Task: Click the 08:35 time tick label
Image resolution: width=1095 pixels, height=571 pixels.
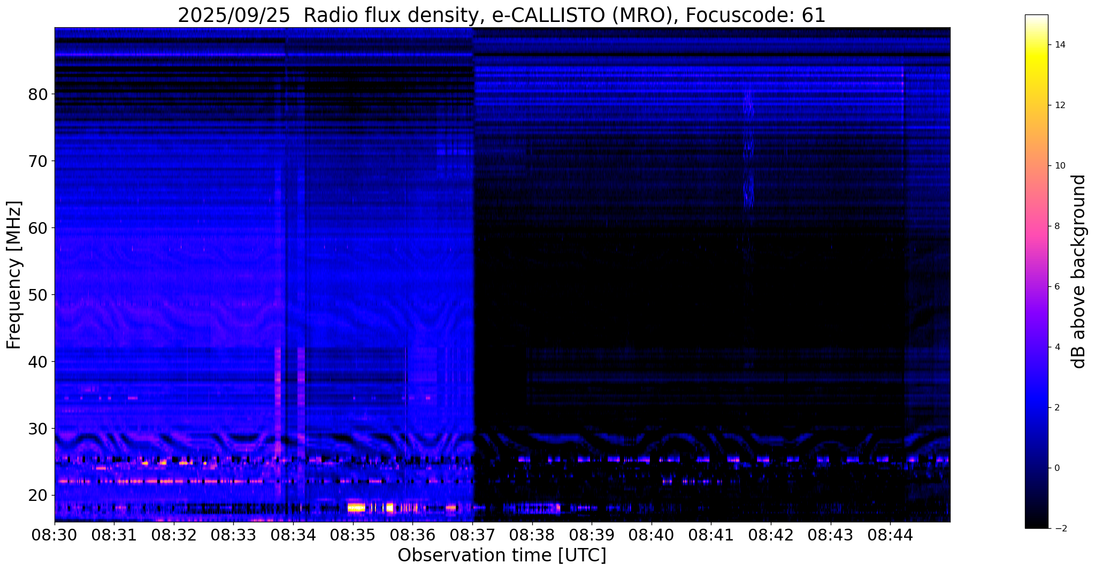Action: click(353, 535)
